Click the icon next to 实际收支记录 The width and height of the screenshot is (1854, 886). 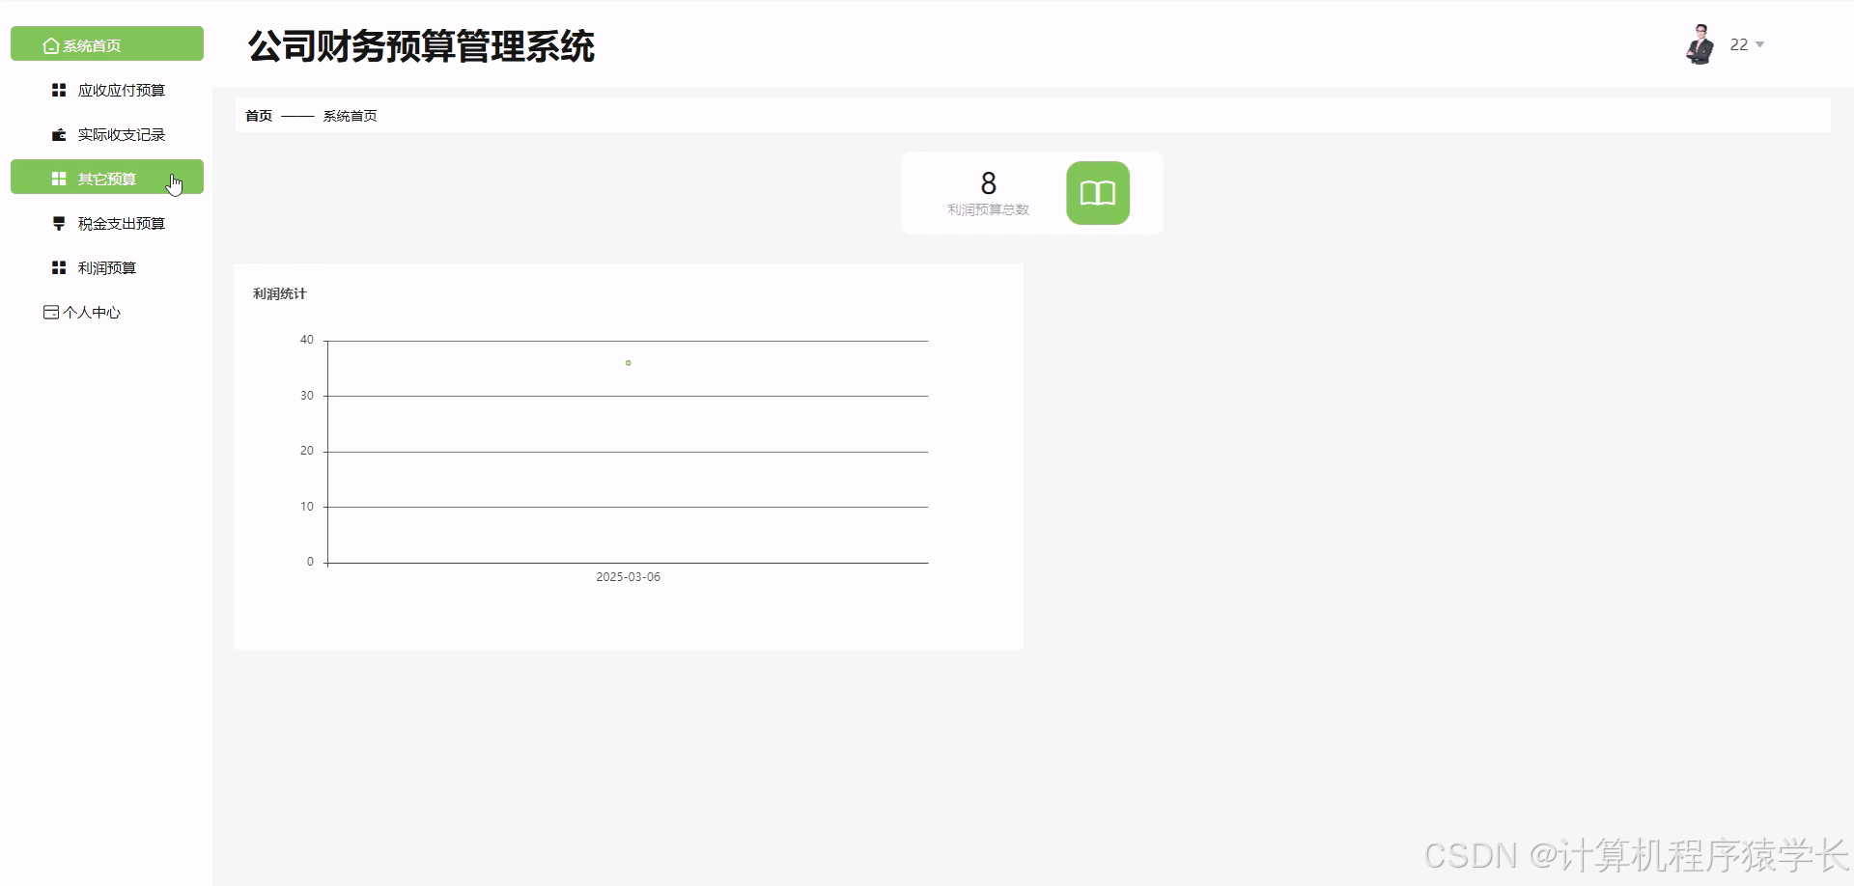pos(58,134)
